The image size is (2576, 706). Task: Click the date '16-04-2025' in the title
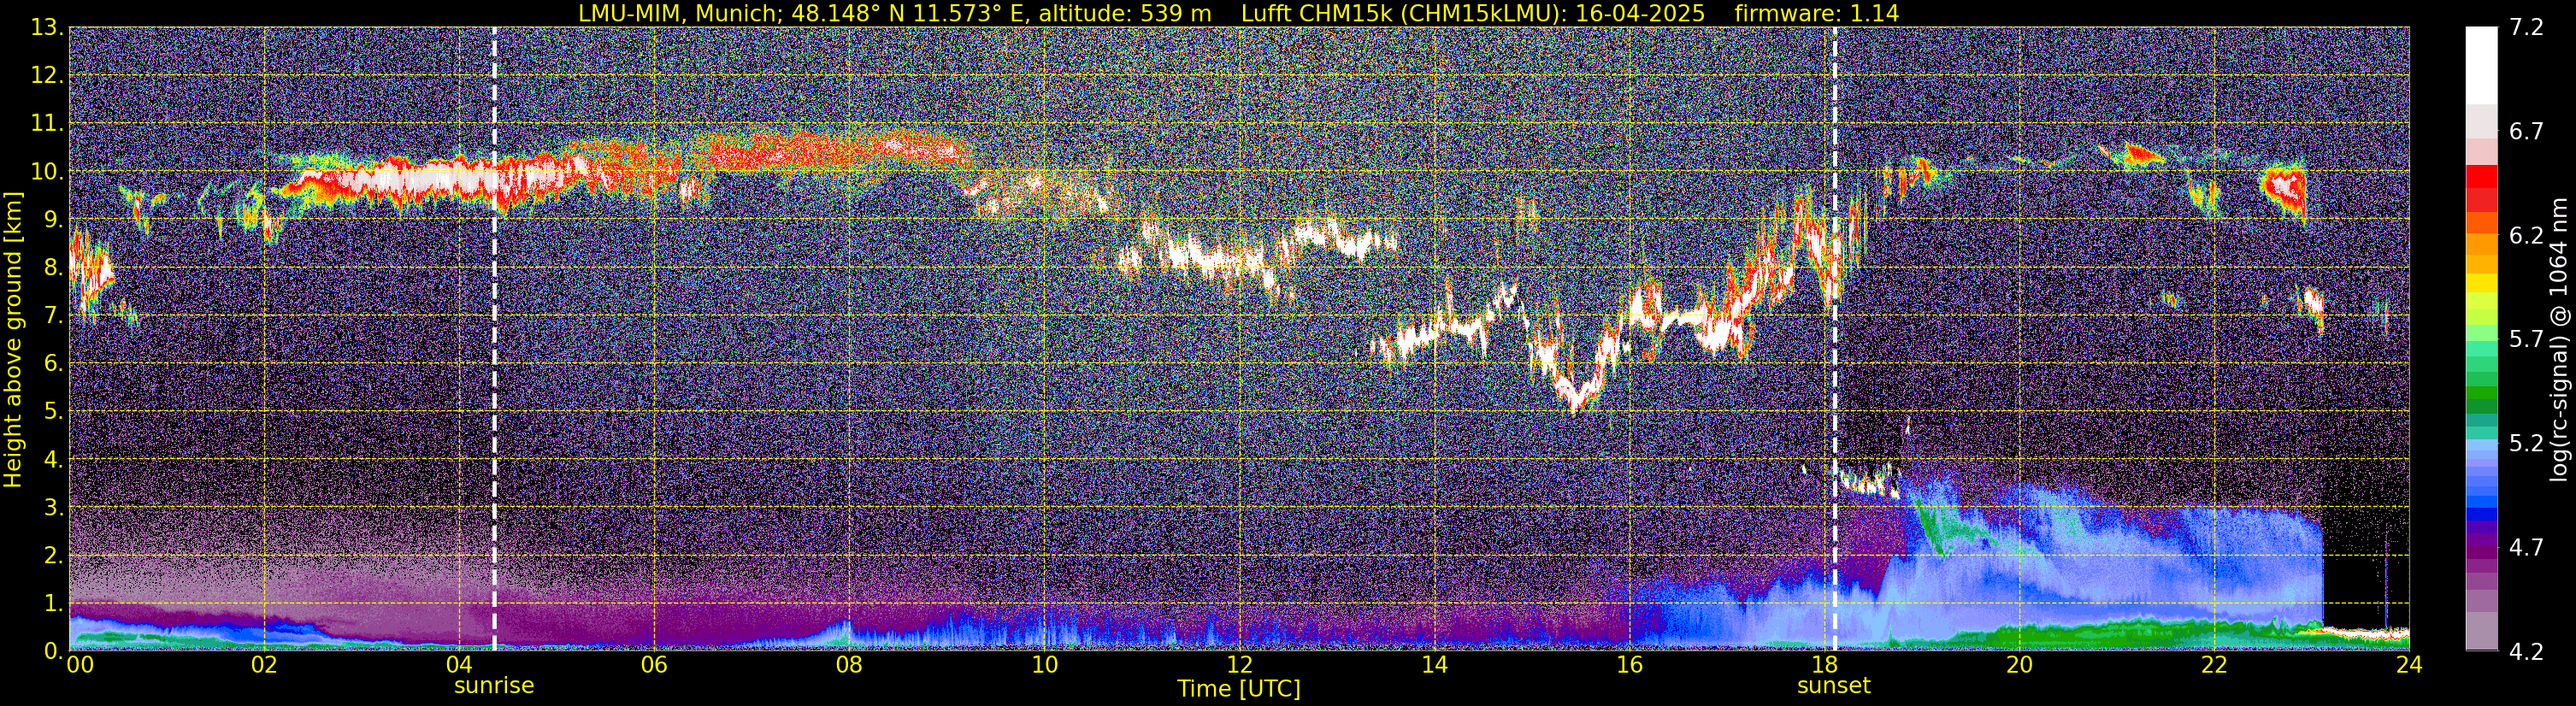tap(1640, 13)
